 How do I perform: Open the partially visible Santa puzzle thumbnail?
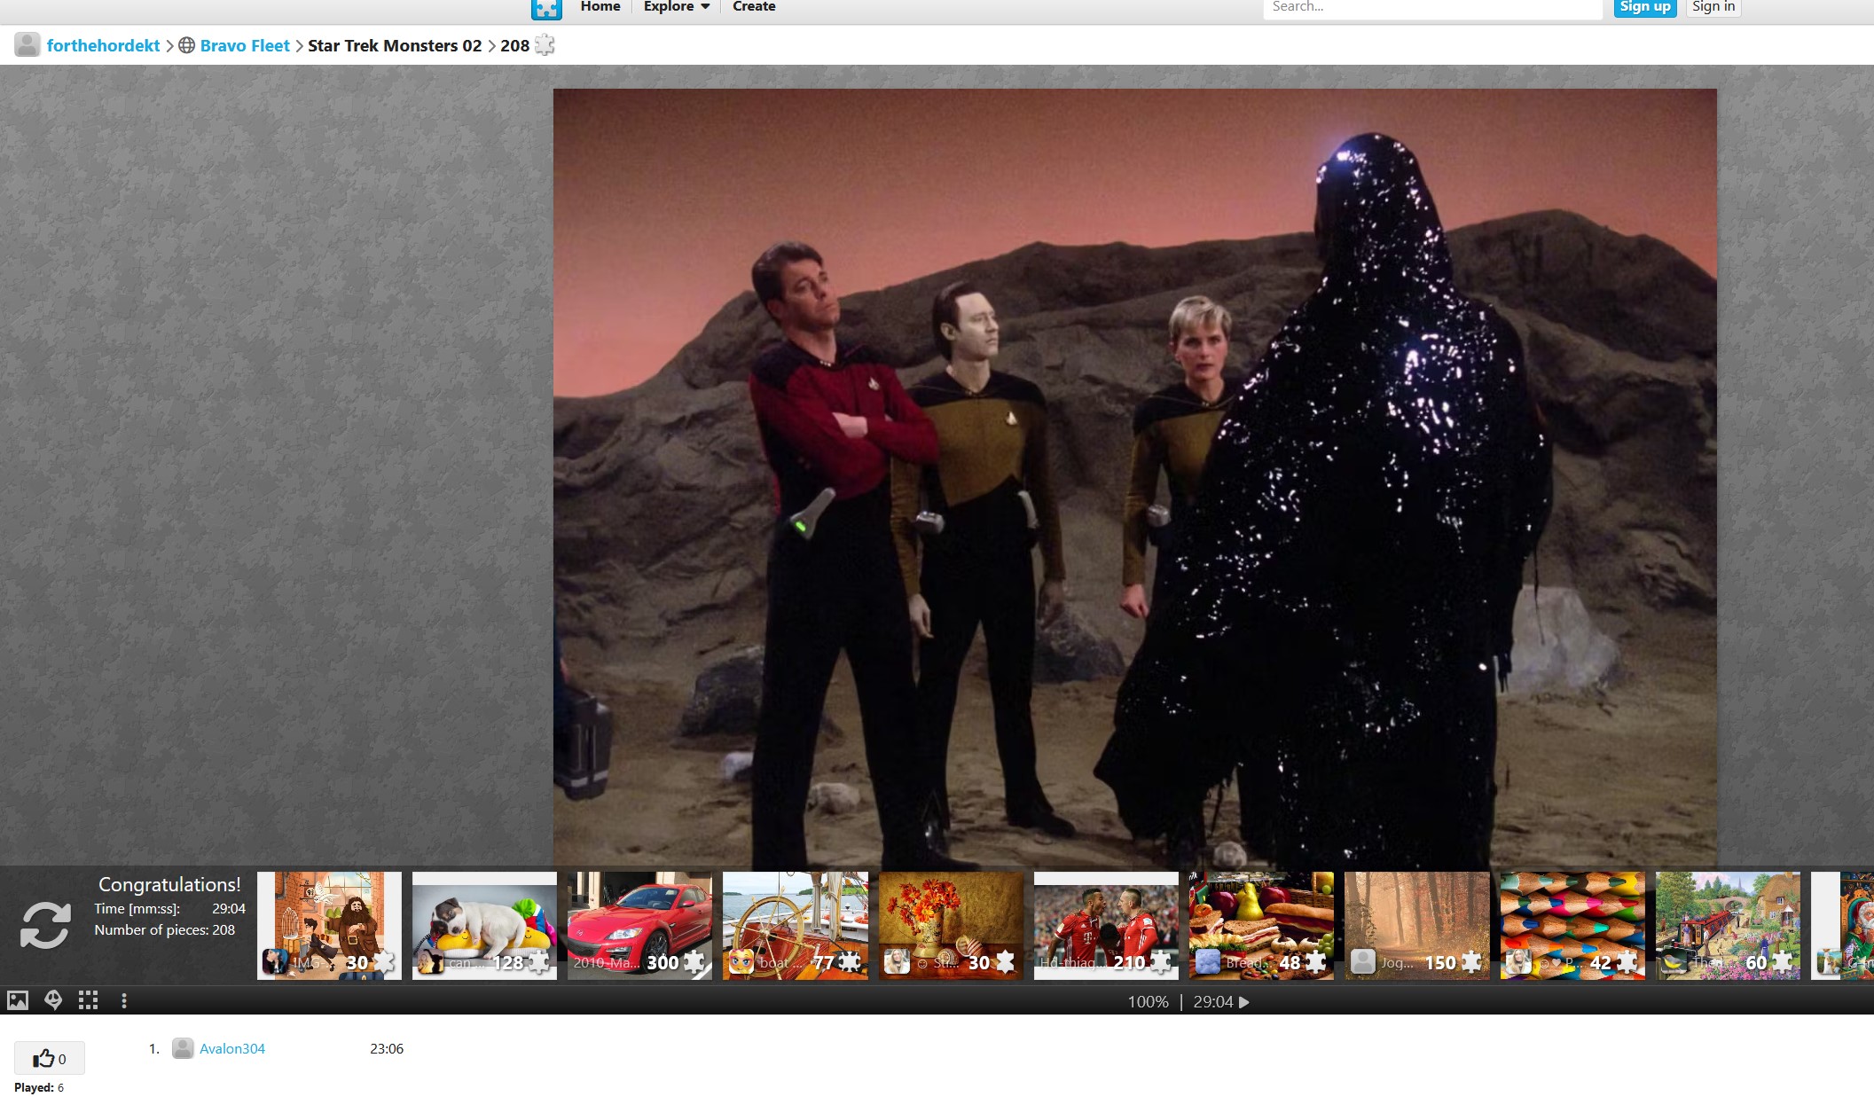[x=1843, y=925]
